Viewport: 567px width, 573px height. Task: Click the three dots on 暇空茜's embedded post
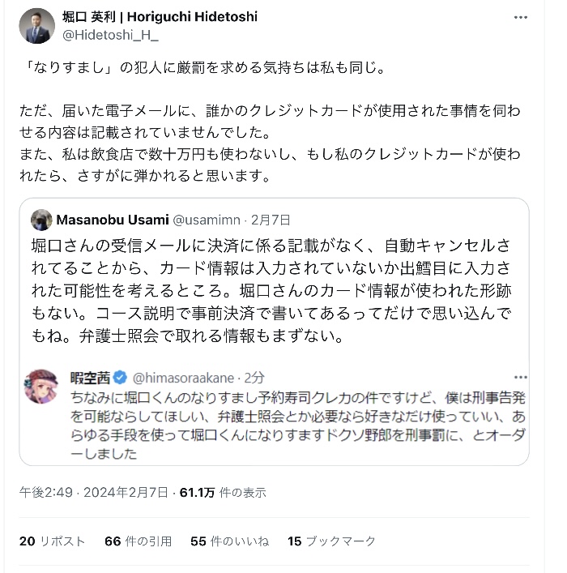[x=520, y=377]
